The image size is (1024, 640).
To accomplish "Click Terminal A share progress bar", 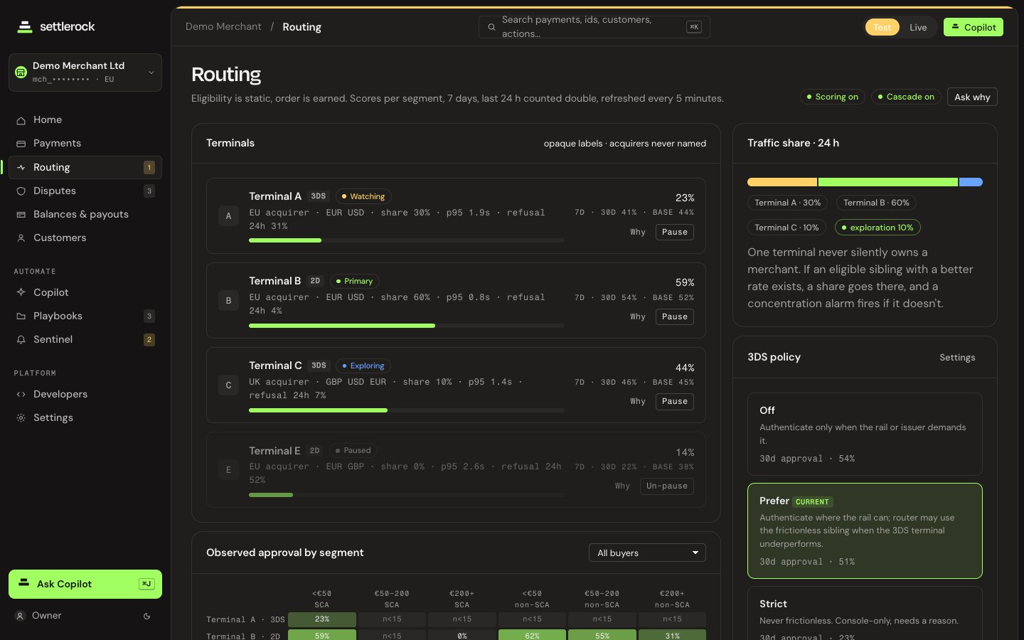I will pos(407,240).
